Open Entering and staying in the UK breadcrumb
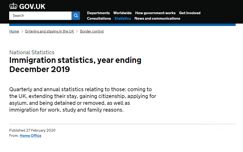 pos(50,31)
